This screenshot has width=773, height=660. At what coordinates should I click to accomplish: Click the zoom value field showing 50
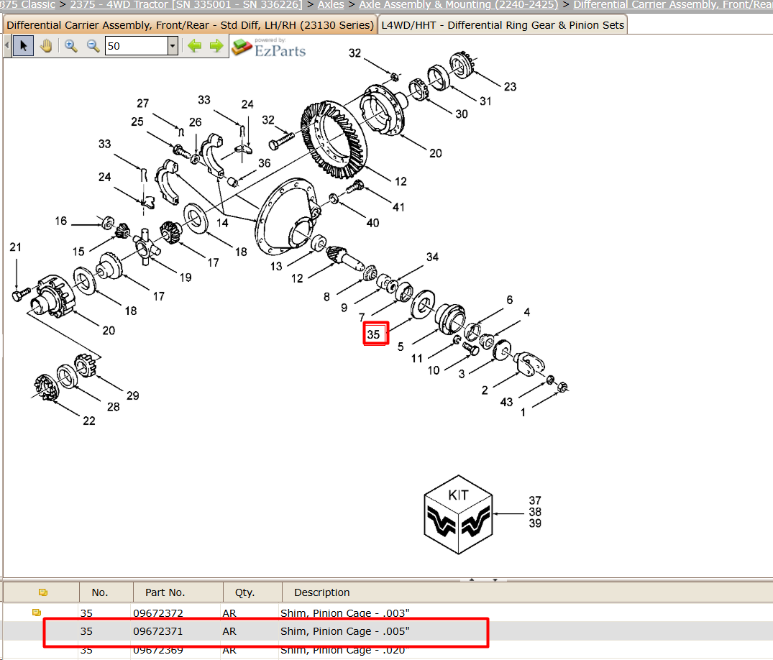pyautogui.click(x=136, y=46)
